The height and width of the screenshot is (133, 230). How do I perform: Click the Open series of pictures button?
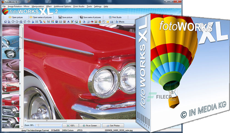(41, 17)
